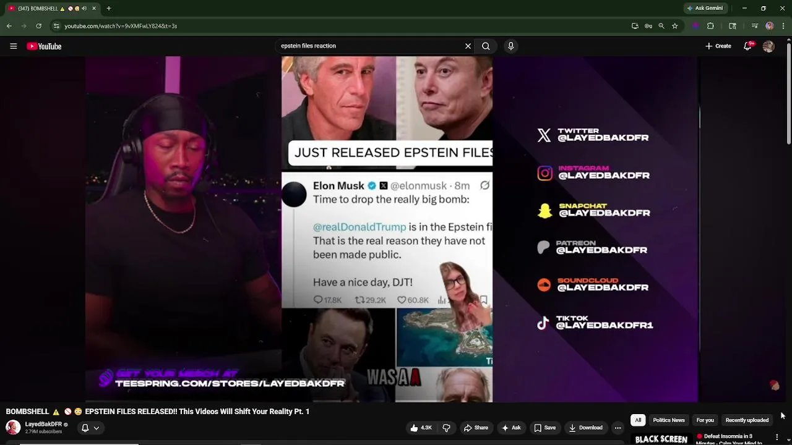792x445 pixels.
Task: Open the Extensions puzzle menu
Action: click(x=710, y=26)
